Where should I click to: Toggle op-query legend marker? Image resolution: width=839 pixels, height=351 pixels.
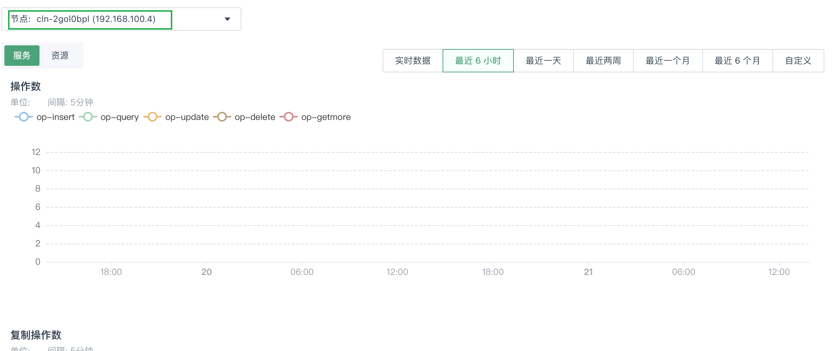(x=88, y=117)
